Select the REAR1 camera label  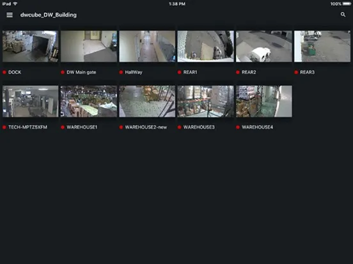click(190, 72)
